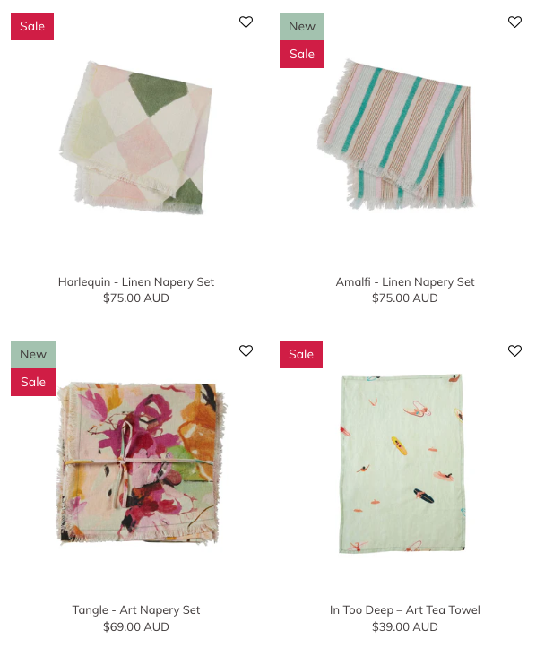
Task: Click the Sale badge on Amalfi napery
Action: pos(302,54)
